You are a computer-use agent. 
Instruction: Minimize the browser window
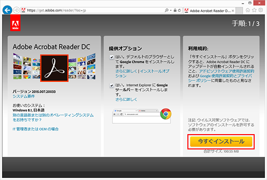(243, 3)
